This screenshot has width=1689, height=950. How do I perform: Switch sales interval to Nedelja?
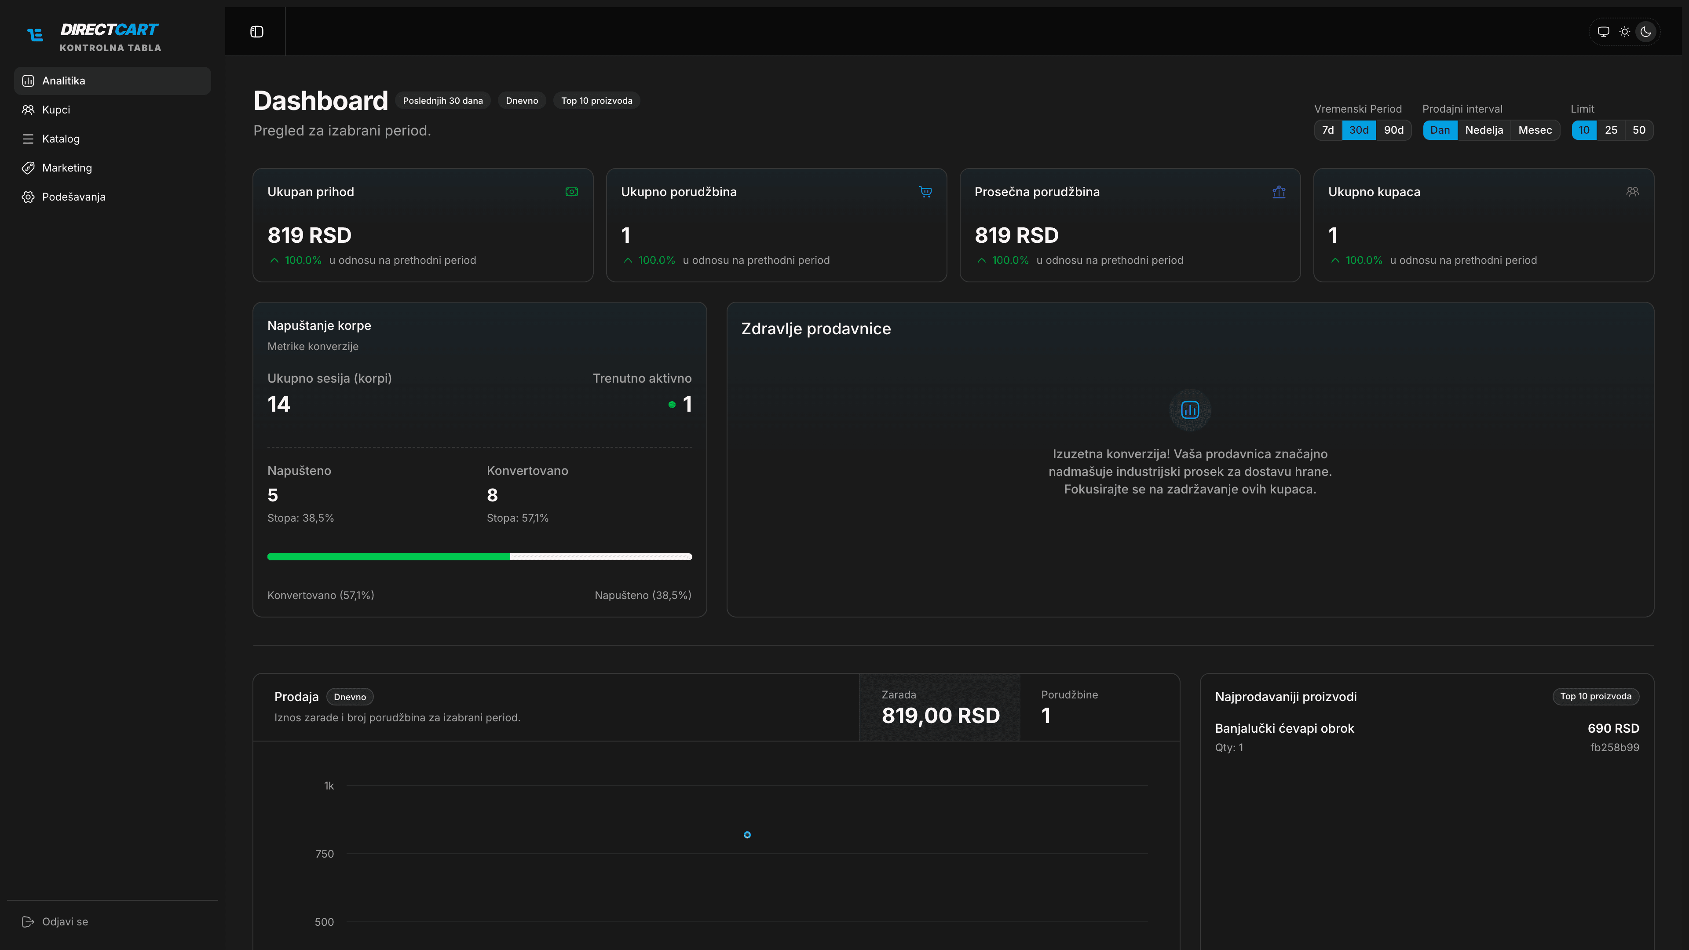pos(1484,130)
